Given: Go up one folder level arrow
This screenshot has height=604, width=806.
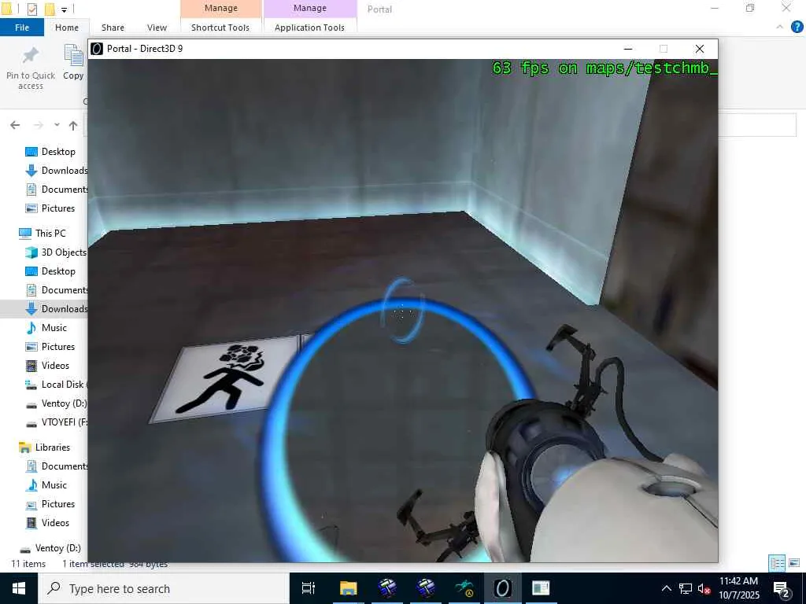Looking at the screenshot, I should pyautogui.click(x=73, y=125).
